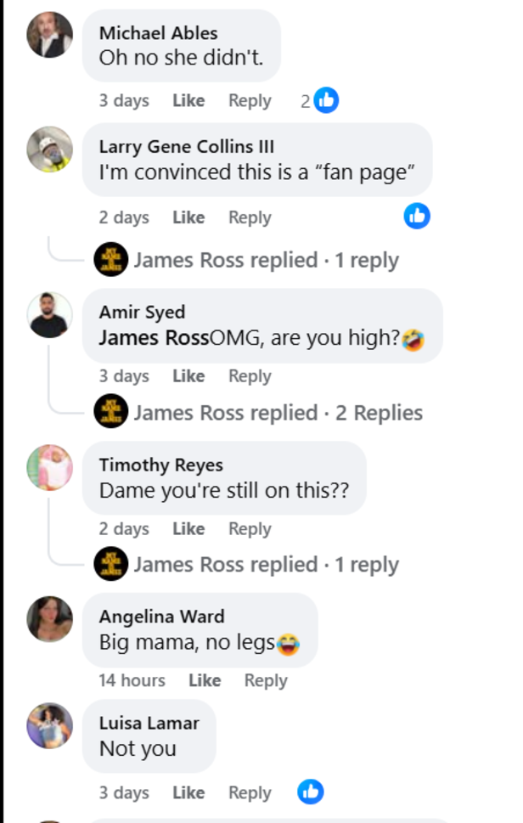Reply to Luisa Lamar's comment
This screenshot has height=823, width=523.
(249, 792)
